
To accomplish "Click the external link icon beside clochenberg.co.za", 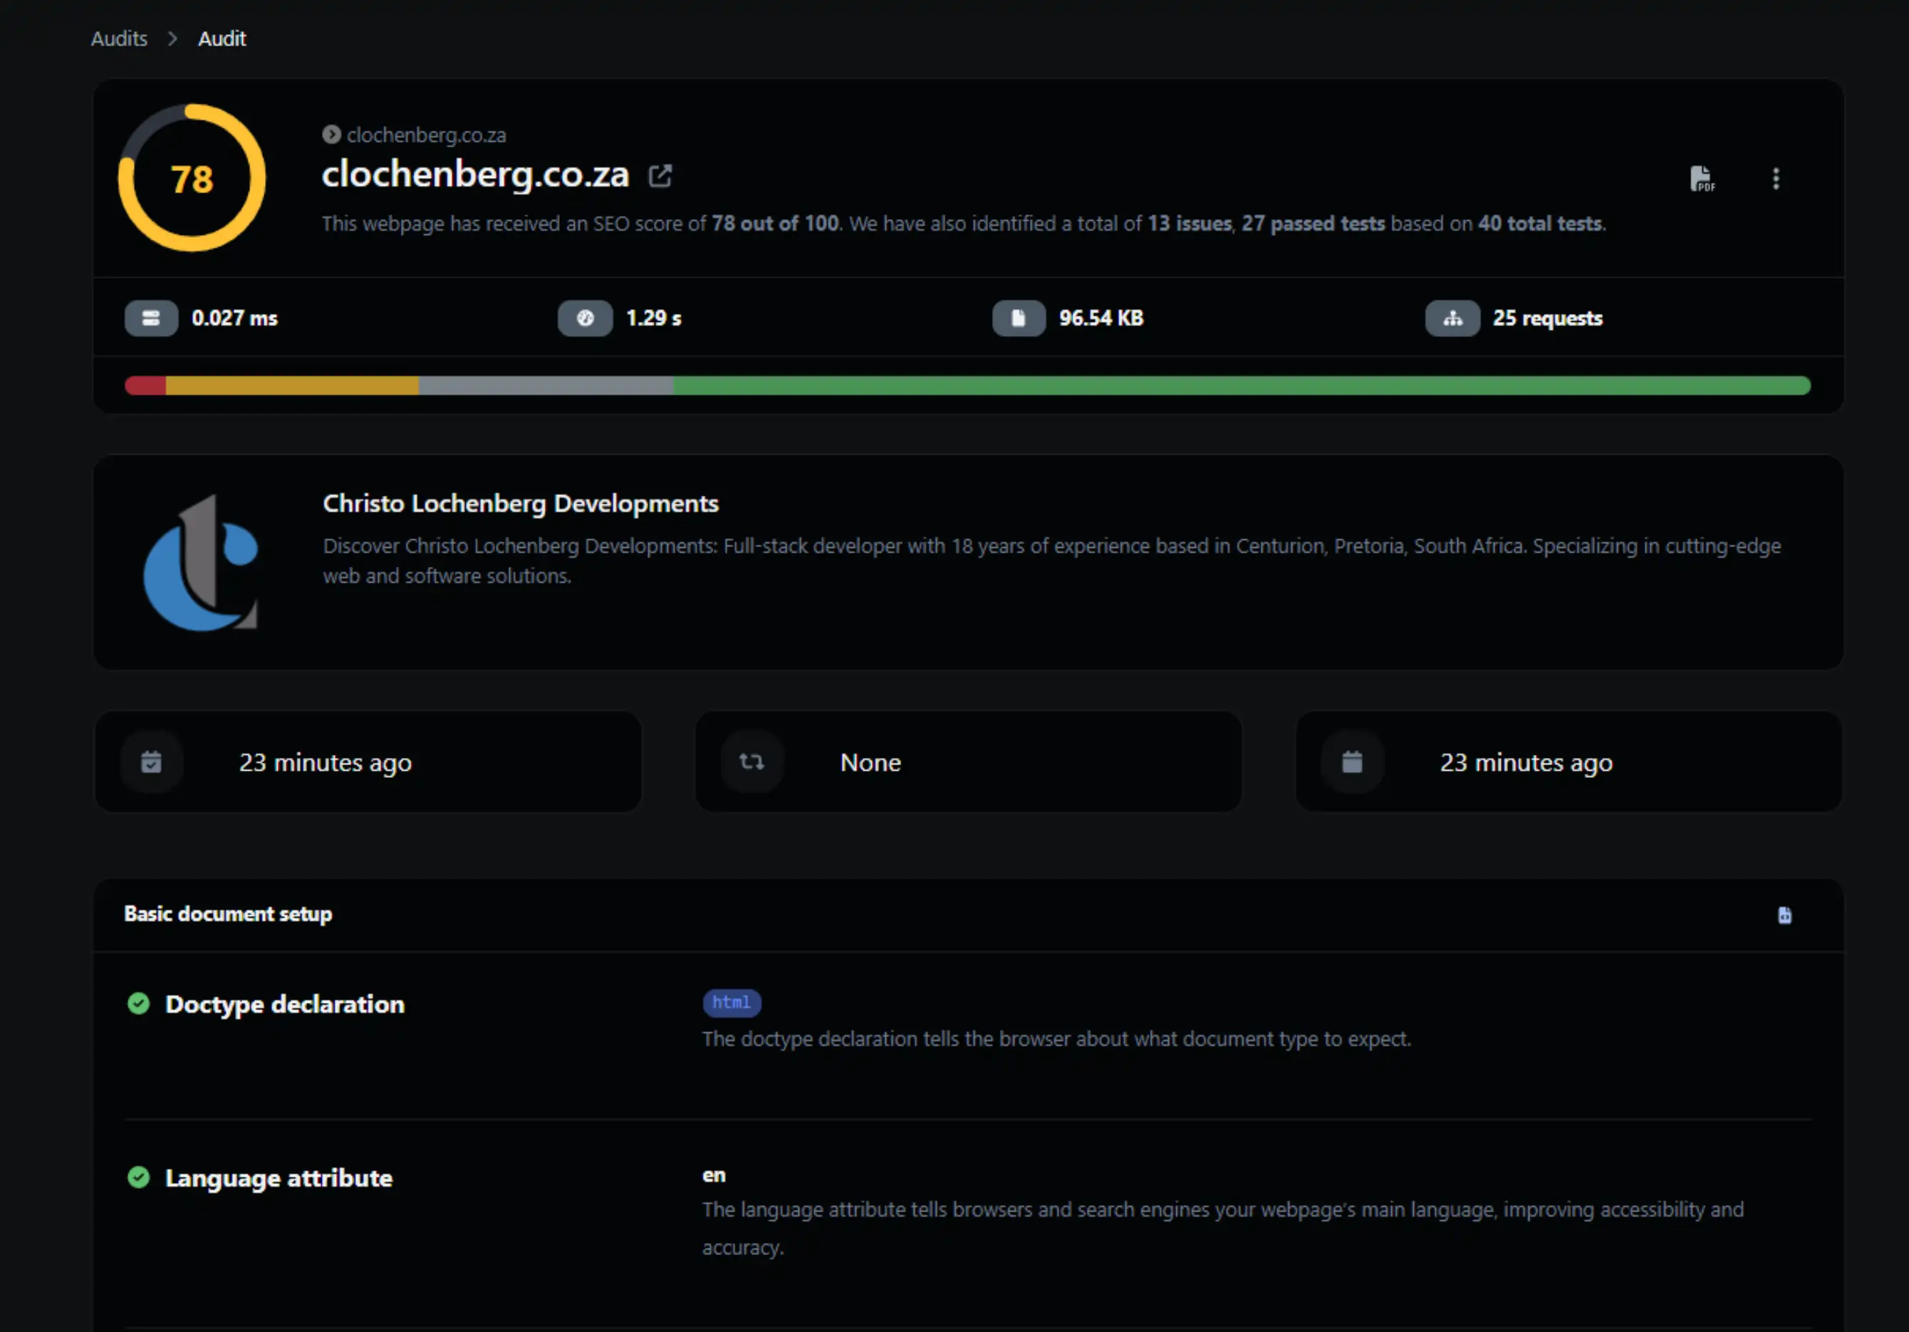I will coord(660,175).
